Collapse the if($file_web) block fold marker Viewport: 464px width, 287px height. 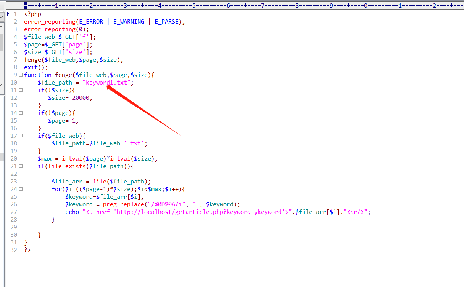[x=21, y=136]
